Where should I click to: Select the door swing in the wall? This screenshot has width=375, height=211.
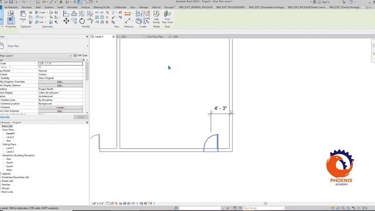(x=211, y=143)
